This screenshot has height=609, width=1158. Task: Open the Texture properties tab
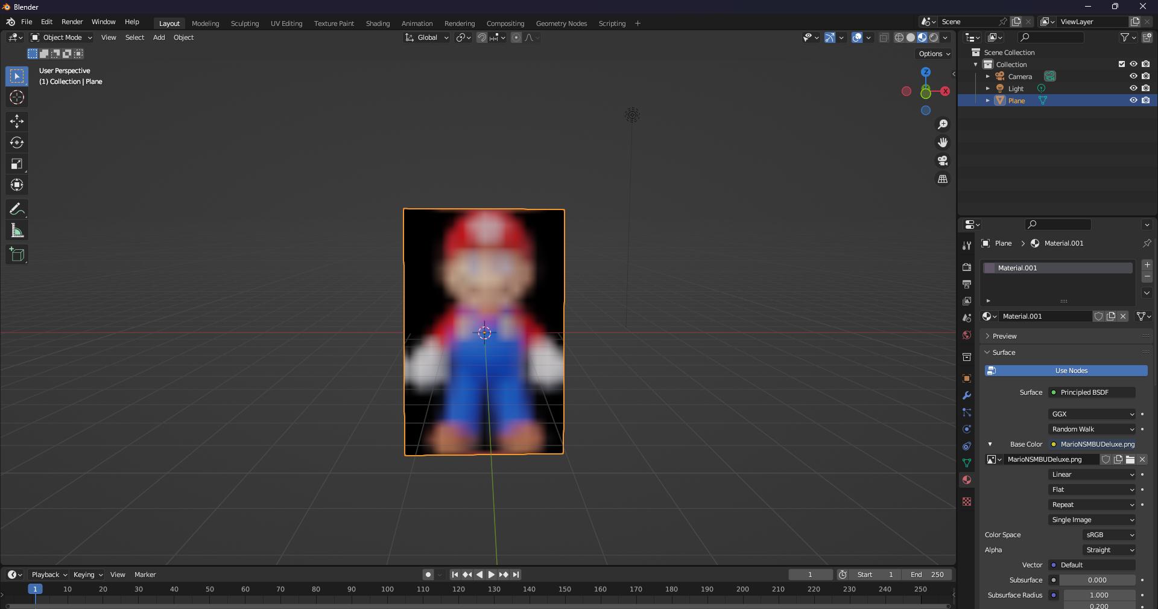(967, 502)
